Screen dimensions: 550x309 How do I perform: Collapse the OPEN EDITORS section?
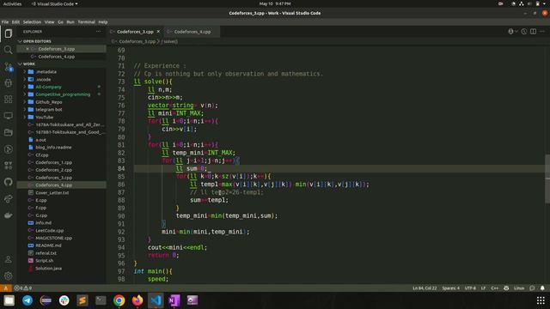pyautogui.click(x=20, y=41)
